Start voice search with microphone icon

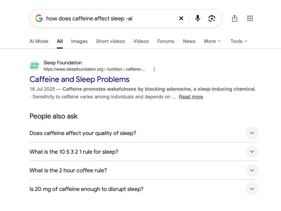(198, 18)
